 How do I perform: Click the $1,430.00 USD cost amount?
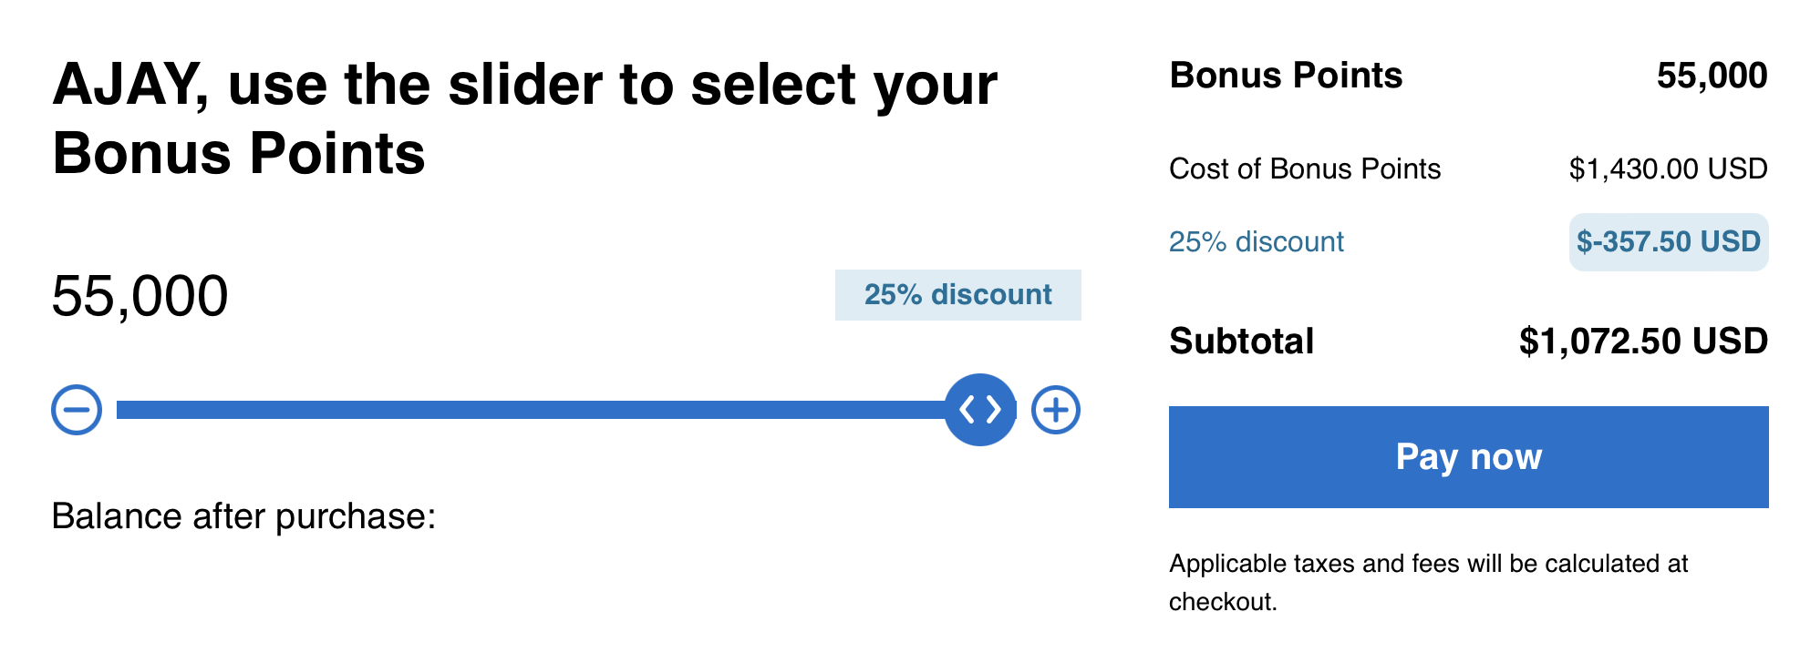[1668, 169]
